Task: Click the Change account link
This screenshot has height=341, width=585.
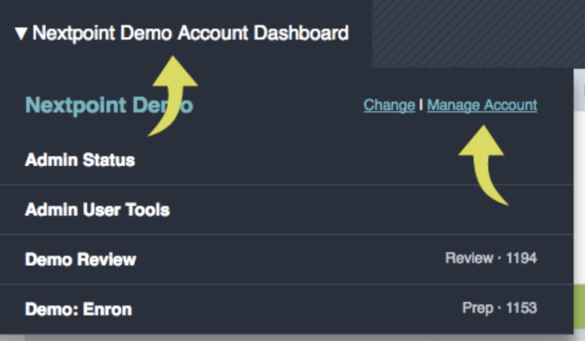Action: pyautogui.click(x=389, y=105)
